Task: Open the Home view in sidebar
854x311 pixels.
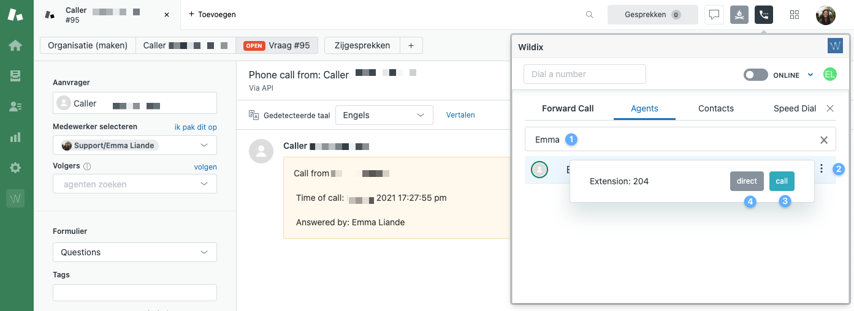Action: (15, 45)
